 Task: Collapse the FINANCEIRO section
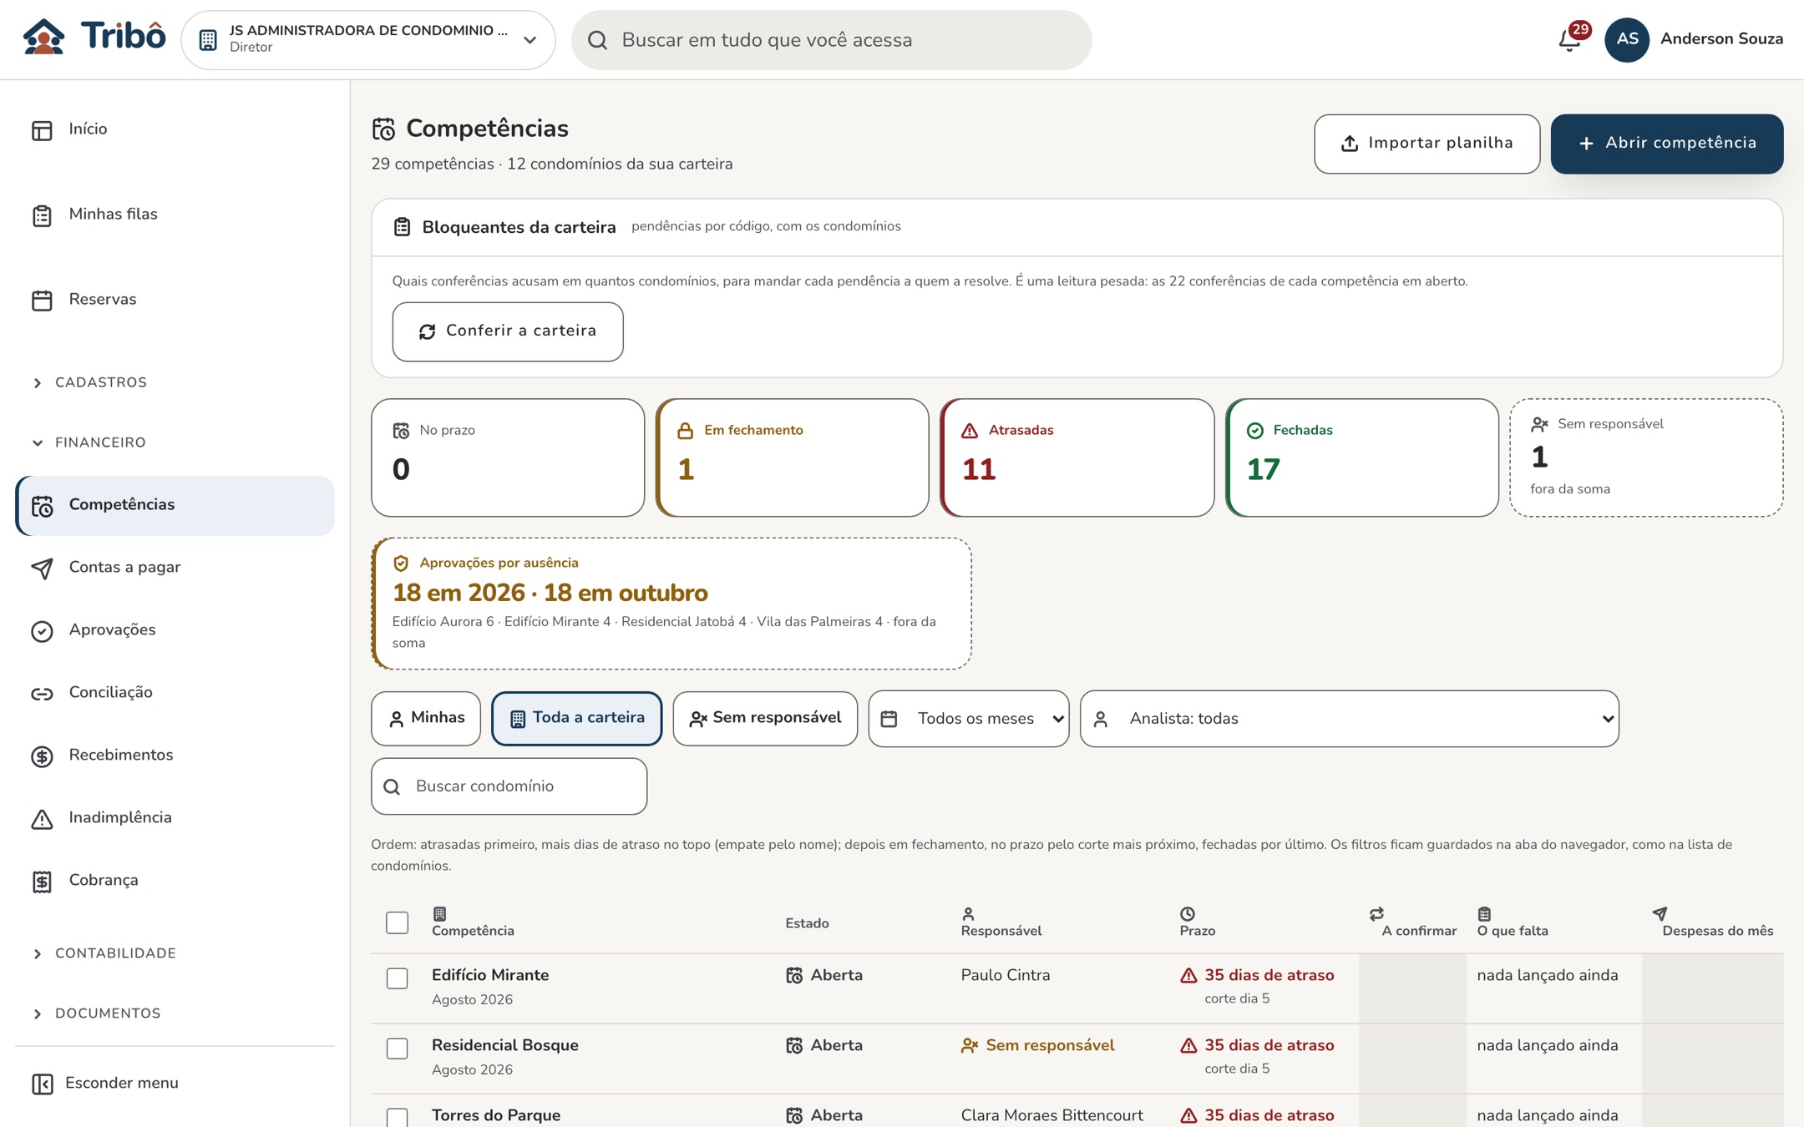(175, 442)
